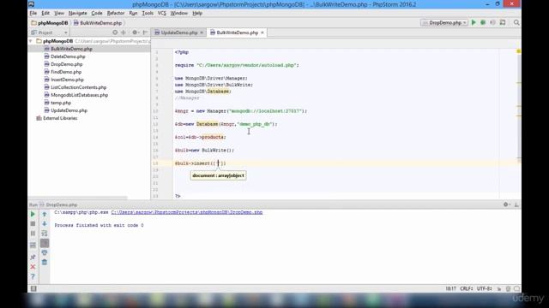Open the Run menu

[x=133, y=14]
